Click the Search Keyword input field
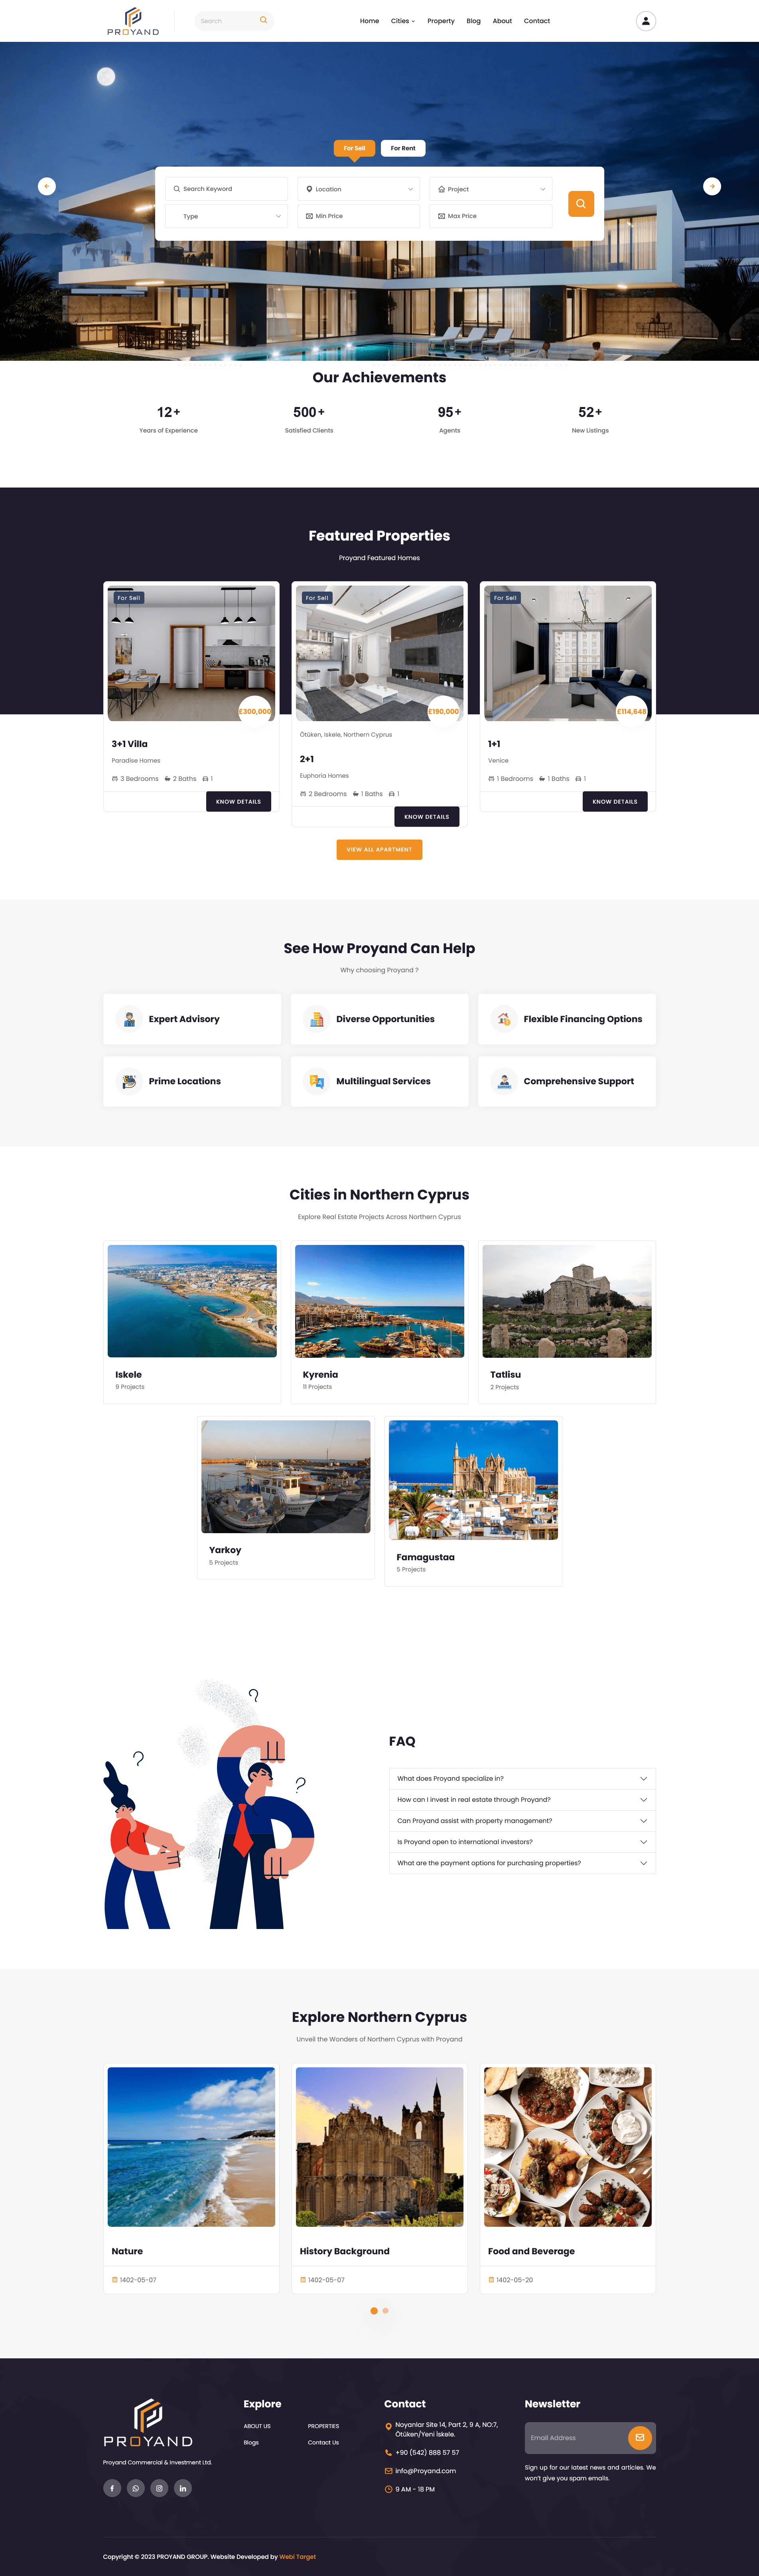The width and height of the screenshot is (759, 2576). pos(227,189)
